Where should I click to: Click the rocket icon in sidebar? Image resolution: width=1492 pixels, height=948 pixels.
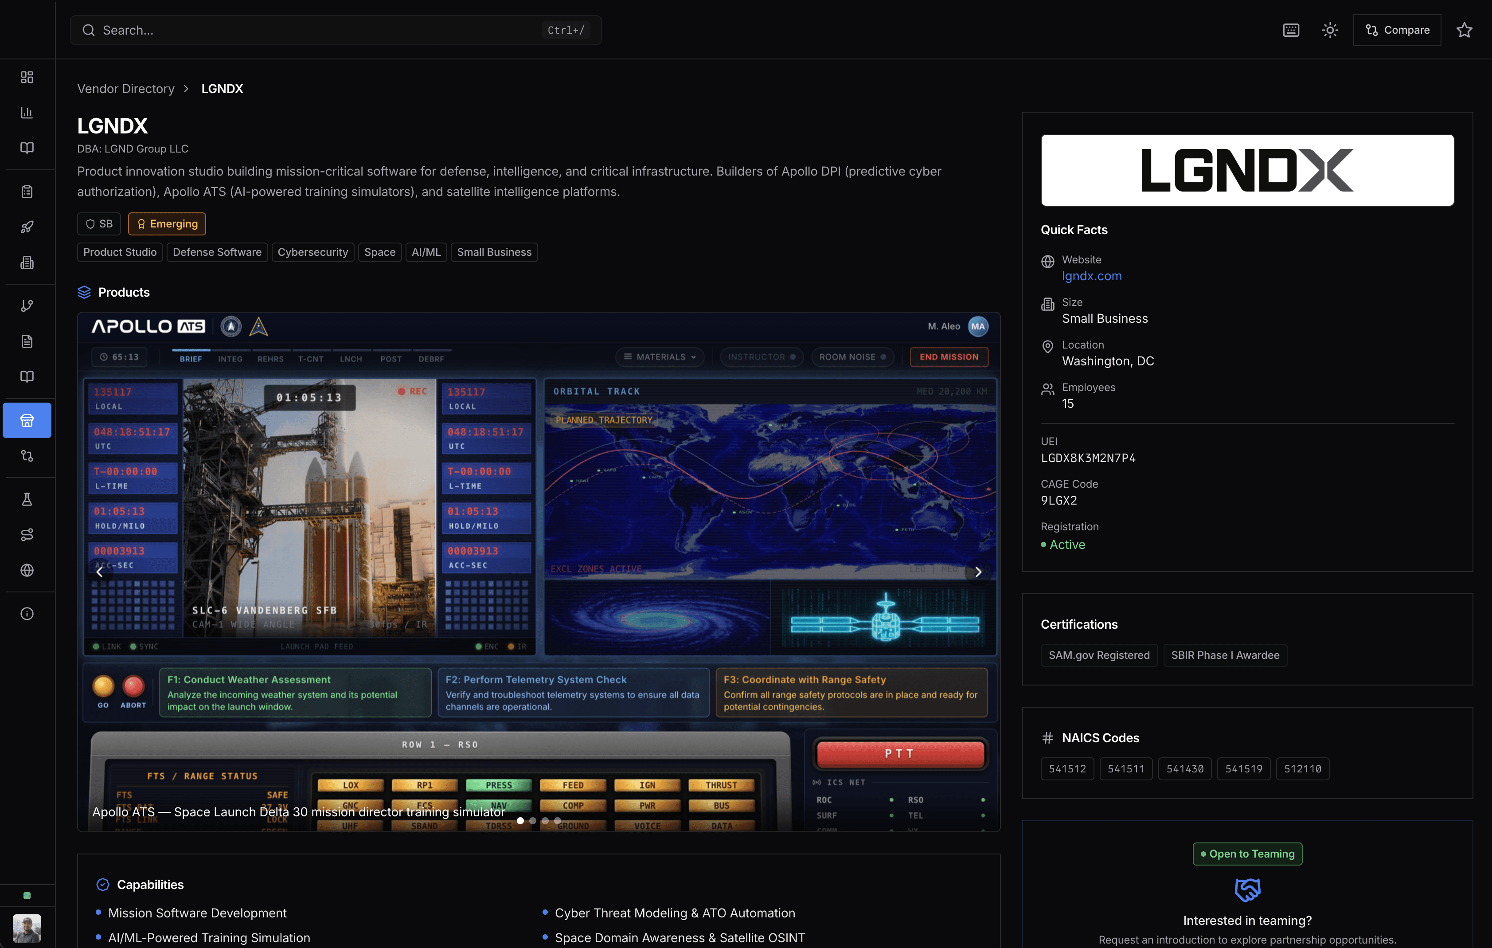(x=27, y=227)
